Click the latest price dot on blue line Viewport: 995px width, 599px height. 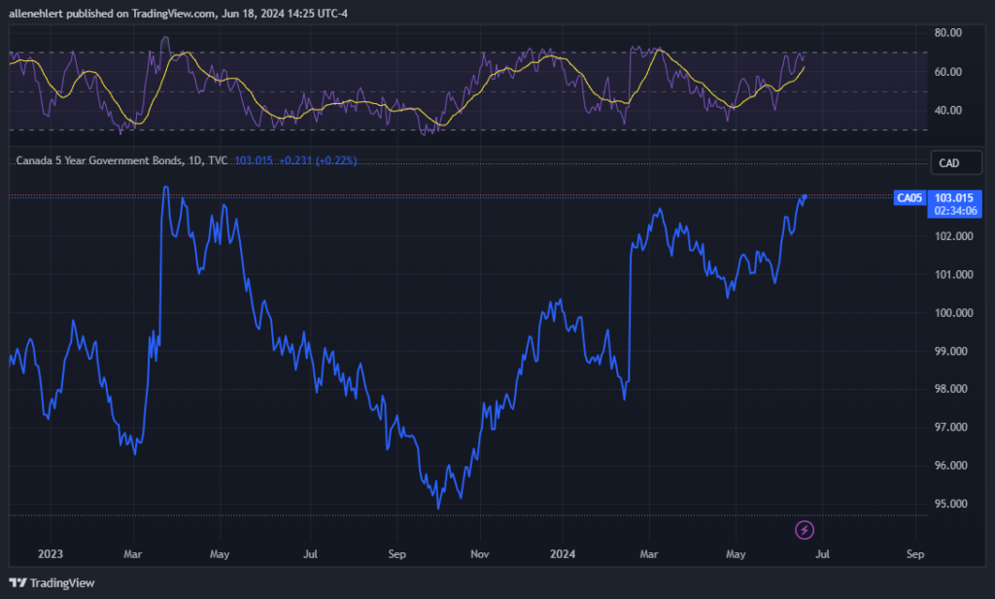(805, 196)
